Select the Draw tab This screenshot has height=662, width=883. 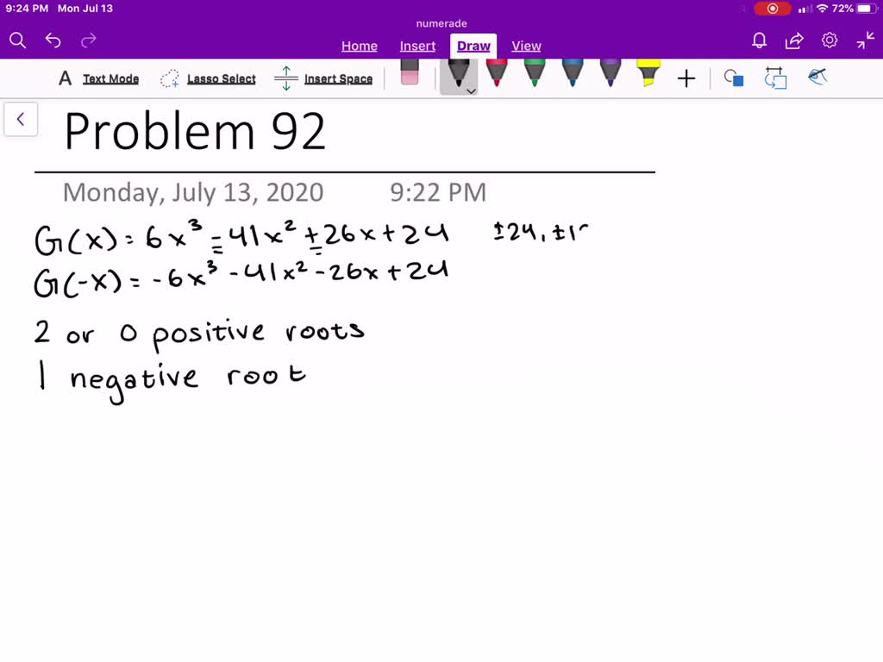pyautogui.click(x=473, y=47)
